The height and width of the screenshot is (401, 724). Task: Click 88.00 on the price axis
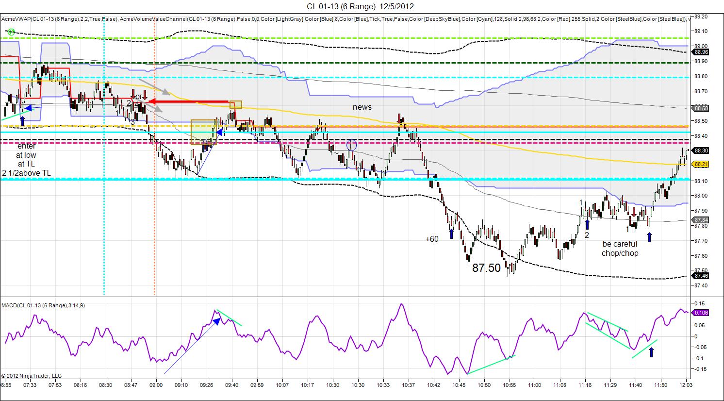701,196
